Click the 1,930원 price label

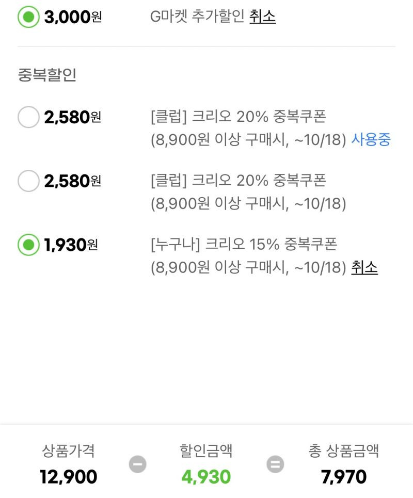(71, 245)
